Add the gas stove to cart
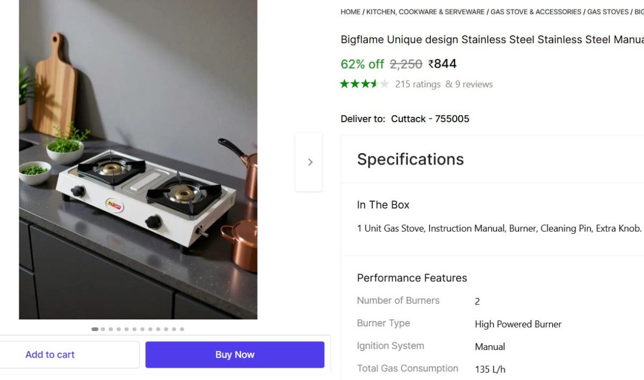The image size is (644, 380). tap(50, 355)
